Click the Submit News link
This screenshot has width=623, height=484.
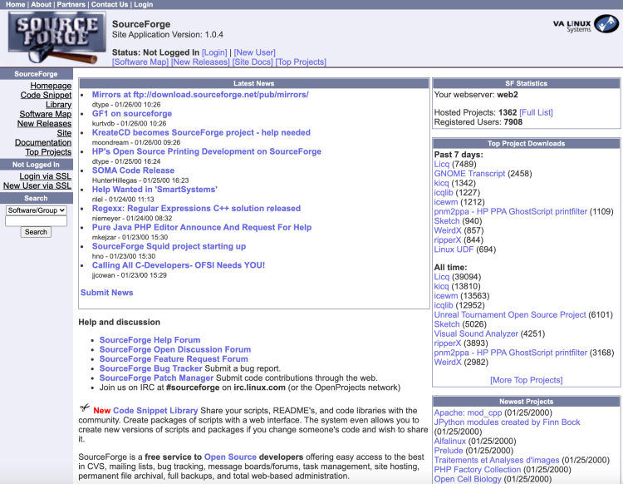[106, 293]
